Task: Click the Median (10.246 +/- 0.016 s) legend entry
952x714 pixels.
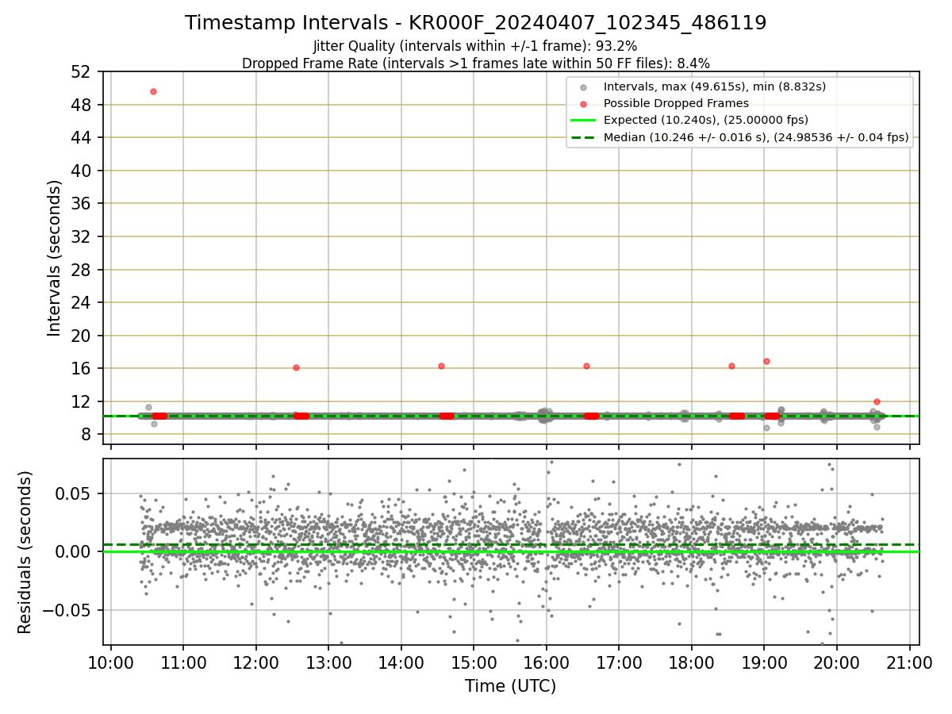Action: [756, 137]
